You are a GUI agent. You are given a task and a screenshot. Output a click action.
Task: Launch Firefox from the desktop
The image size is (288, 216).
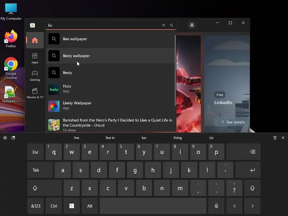click(x=11, y=39)
